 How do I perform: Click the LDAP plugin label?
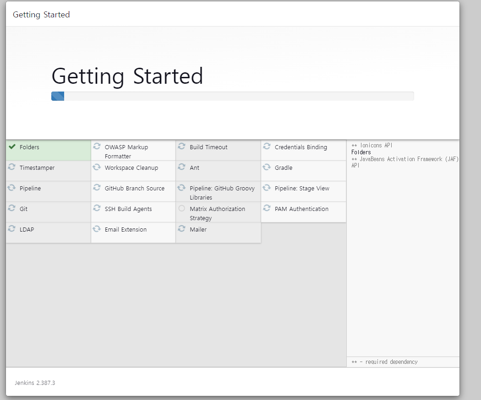pyautogui.click(x=27, y=229)
